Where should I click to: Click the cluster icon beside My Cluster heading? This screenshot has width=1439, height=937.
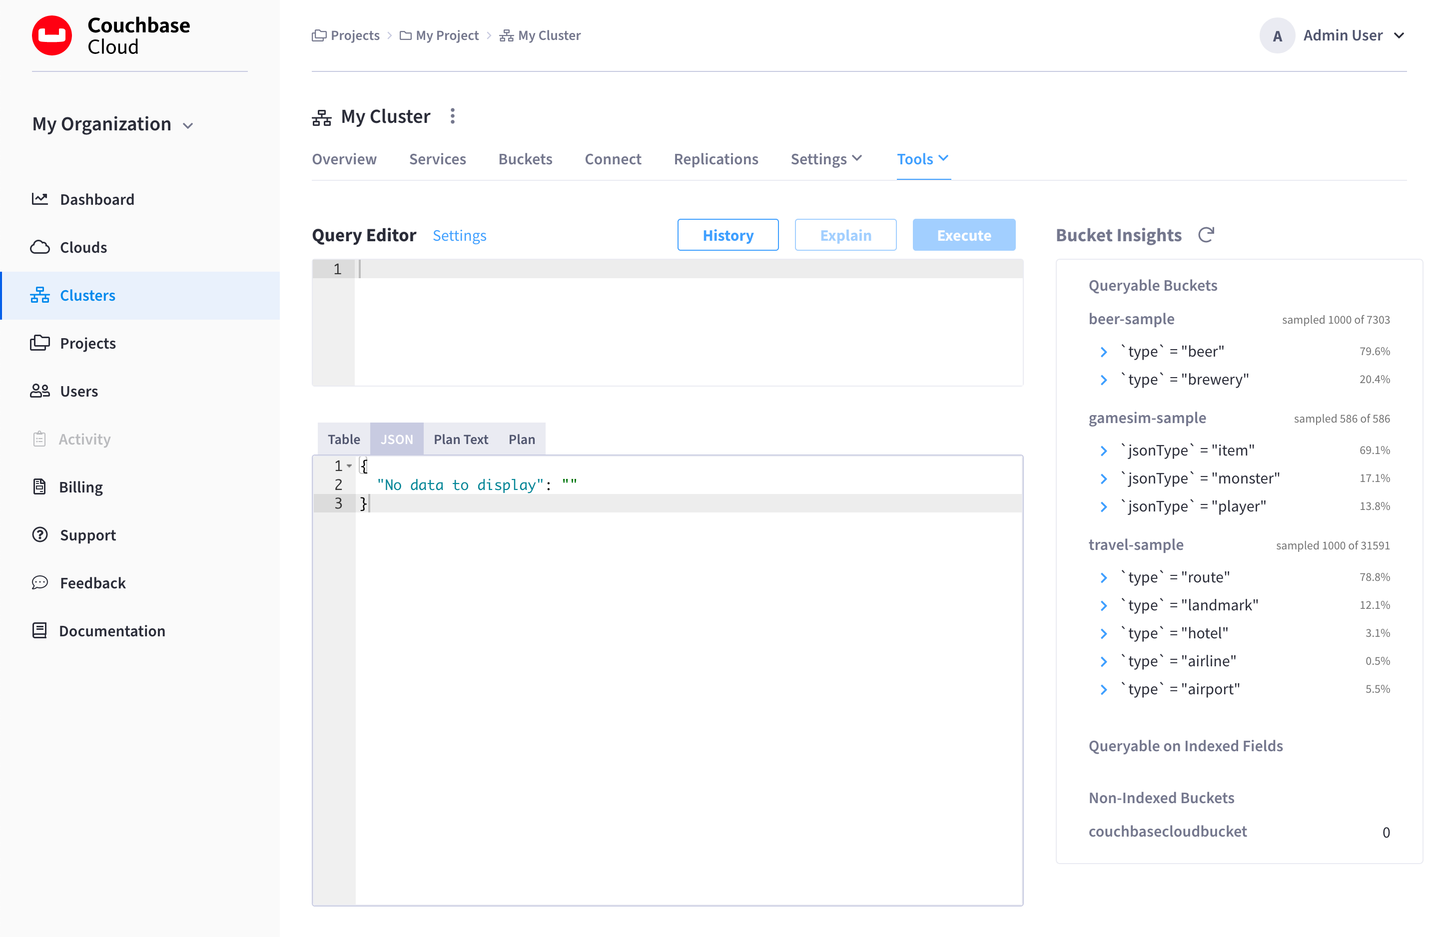point(322,117)
